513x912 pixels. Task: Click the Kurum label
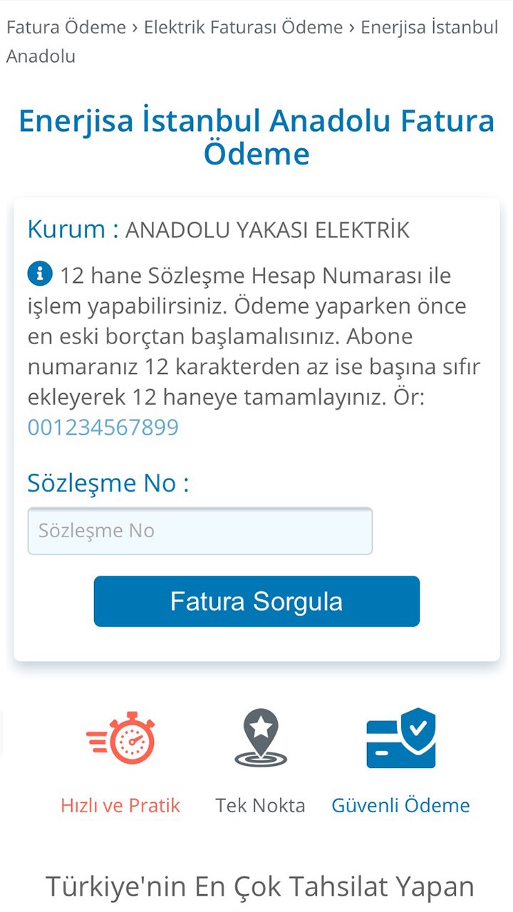tap(73, 230)
